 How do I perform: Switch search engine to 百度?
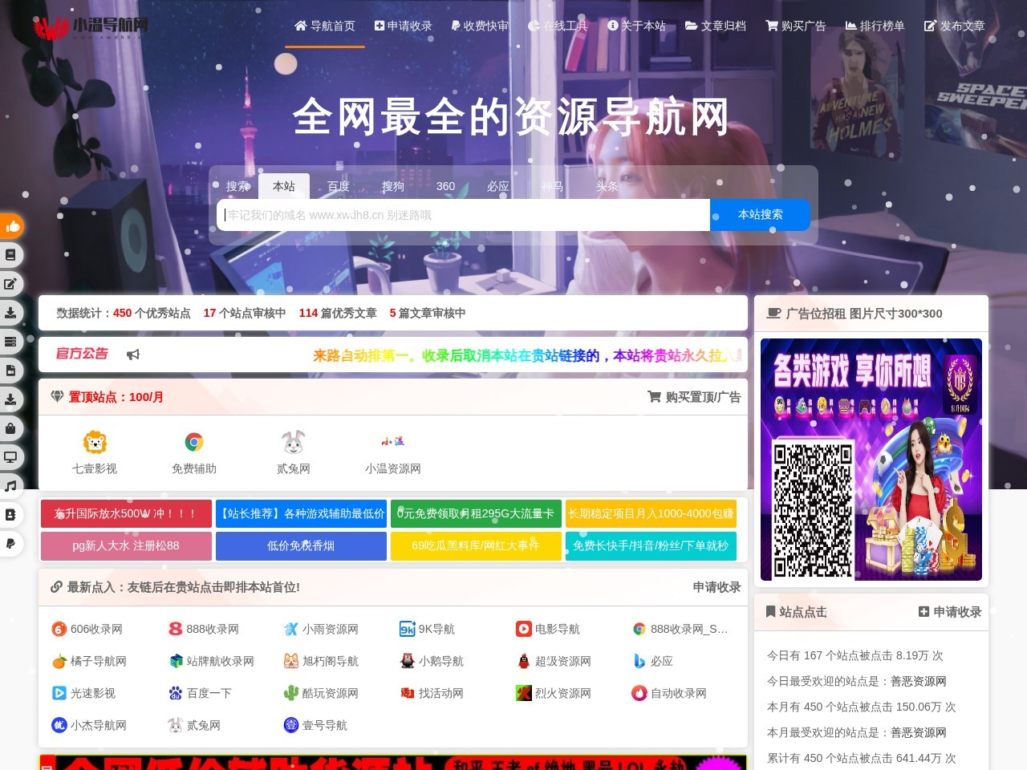coord(338,186)
